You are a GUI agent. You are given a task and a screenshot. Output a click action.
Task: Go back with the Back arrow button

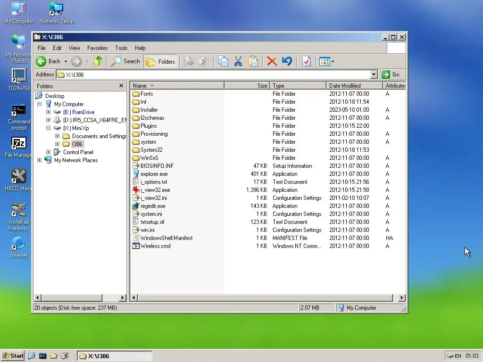point(48,61)
